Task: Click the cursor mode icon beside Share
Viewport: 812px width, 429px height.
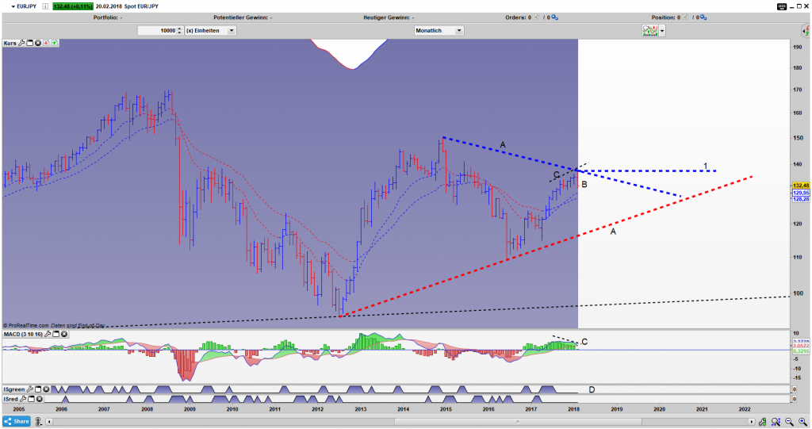Action: 38,422
